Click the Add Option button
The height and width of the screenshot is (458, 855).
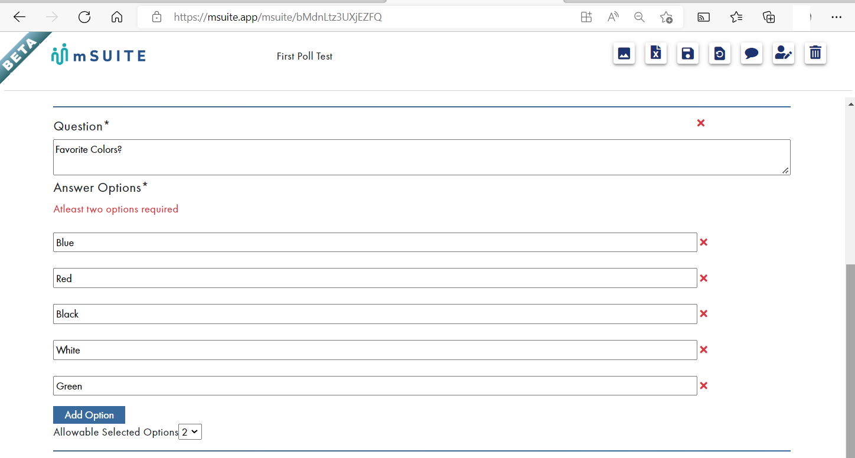(x=89, y=414)
